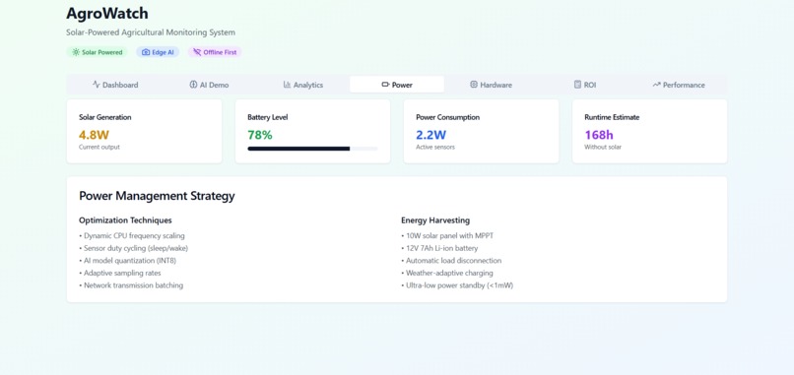Viewport: 794px width, 375px height.
Task: Click the 168h runtime estimate value
Action: pos(599,135)
